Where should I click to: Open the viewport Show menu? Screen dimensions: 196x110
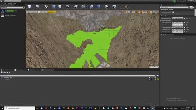[x=45, y=12]
